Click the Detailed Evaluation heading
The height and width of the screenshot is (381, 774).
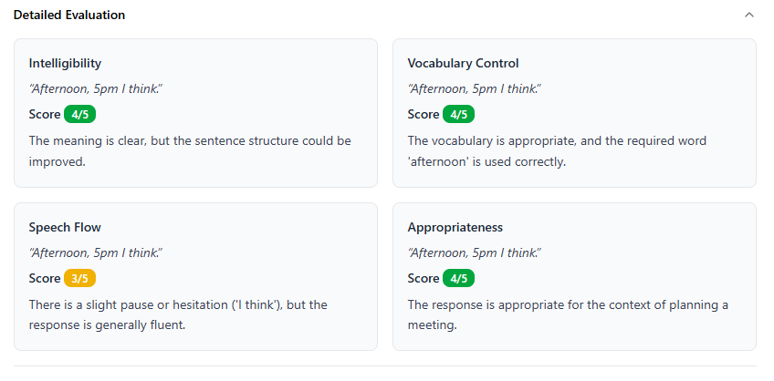(69, 15)
